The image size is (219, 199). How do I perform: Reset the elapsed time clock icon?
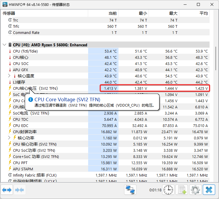pos(169,190)
